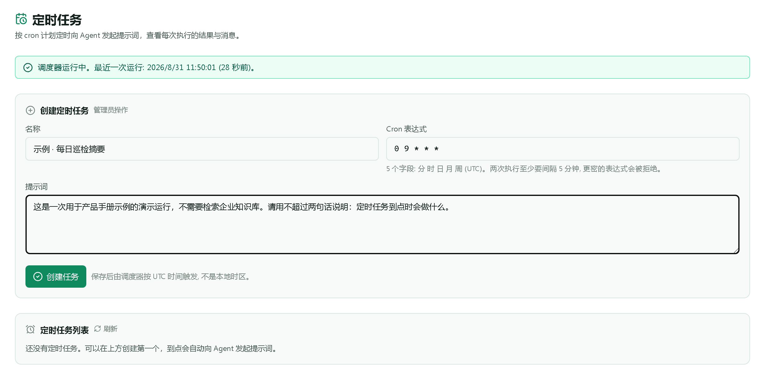Focus the 名称 input field
The width and height of the screenshot is (765, 372).
coord(202,149)
